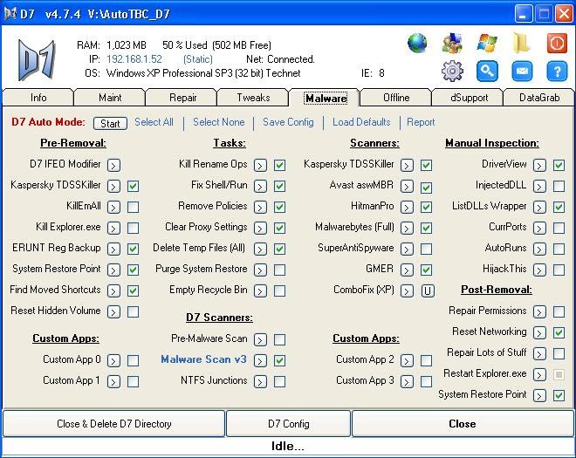
Task: Start D7 Auto Mode
Action: (x=110, y=123)
